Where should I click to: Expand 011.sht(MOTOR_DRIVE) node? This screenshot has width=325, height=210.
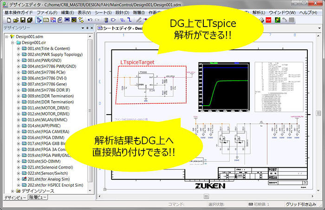click(x=18, y=108)
